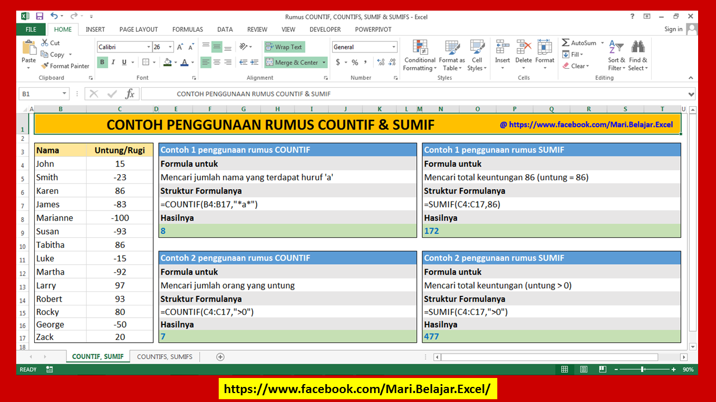Toggle Wrap Text
This screenshot has width=716, height=402.
[x=285, y=47]
